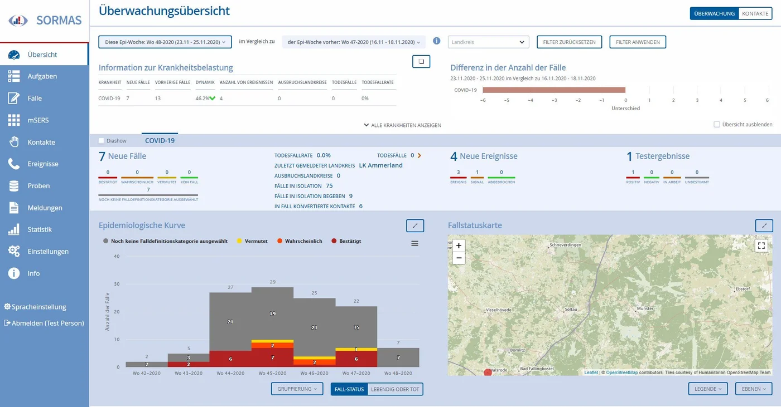Open Info circle icon in sidebar

(14, 273)
